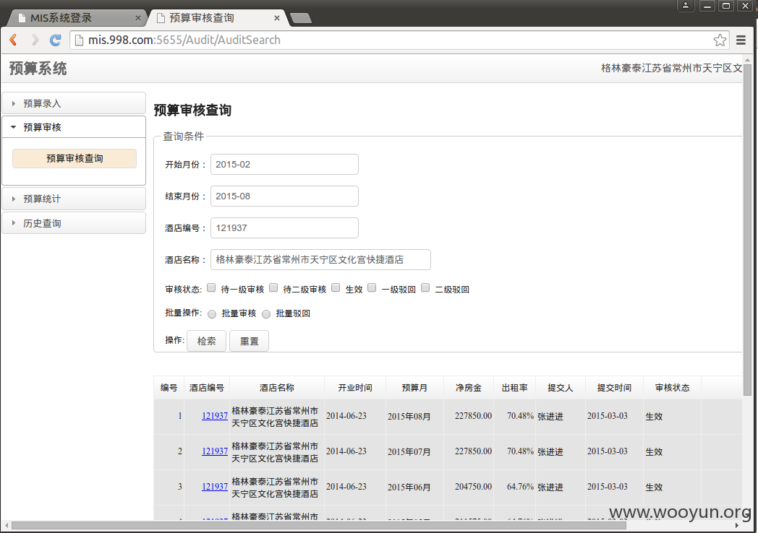Screen dimensions: 758x533
Task: Click the 开始月份 input field
Action: (284, 164)
